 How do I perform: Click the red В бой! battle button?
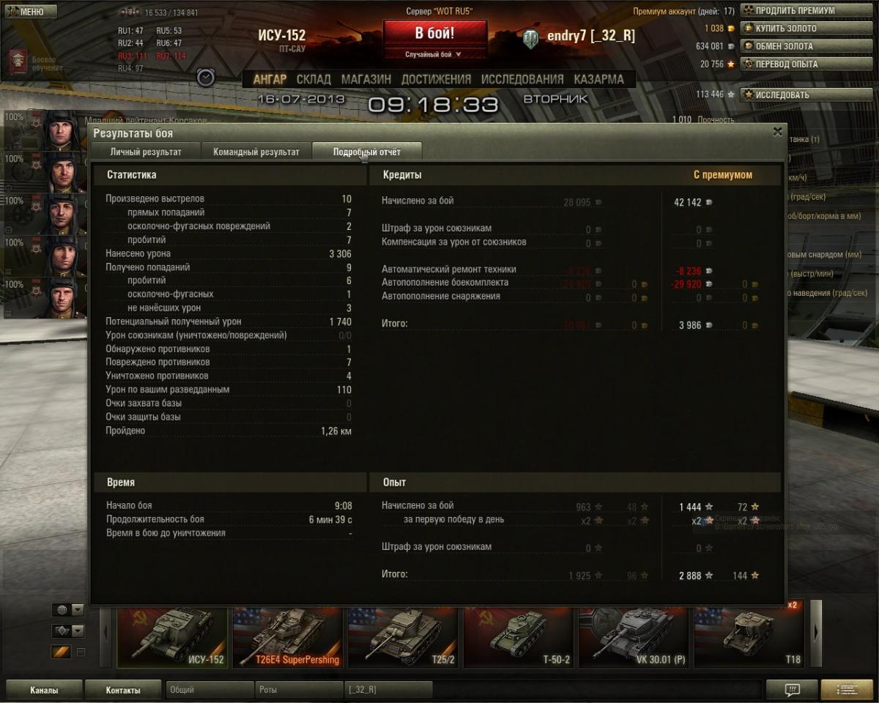point(434,34)
